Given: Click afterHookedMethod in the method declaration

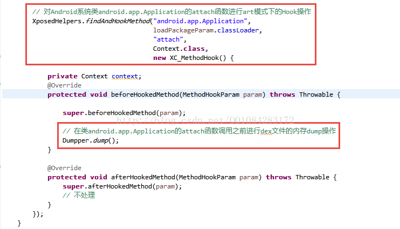Looking at the screenshot, I should coord(143,177).
